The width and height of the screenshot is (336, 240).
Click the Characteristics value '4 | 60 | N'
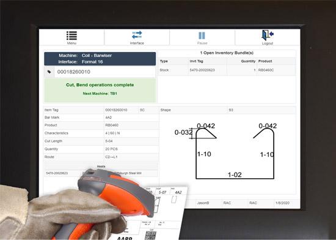click(112, 133)
